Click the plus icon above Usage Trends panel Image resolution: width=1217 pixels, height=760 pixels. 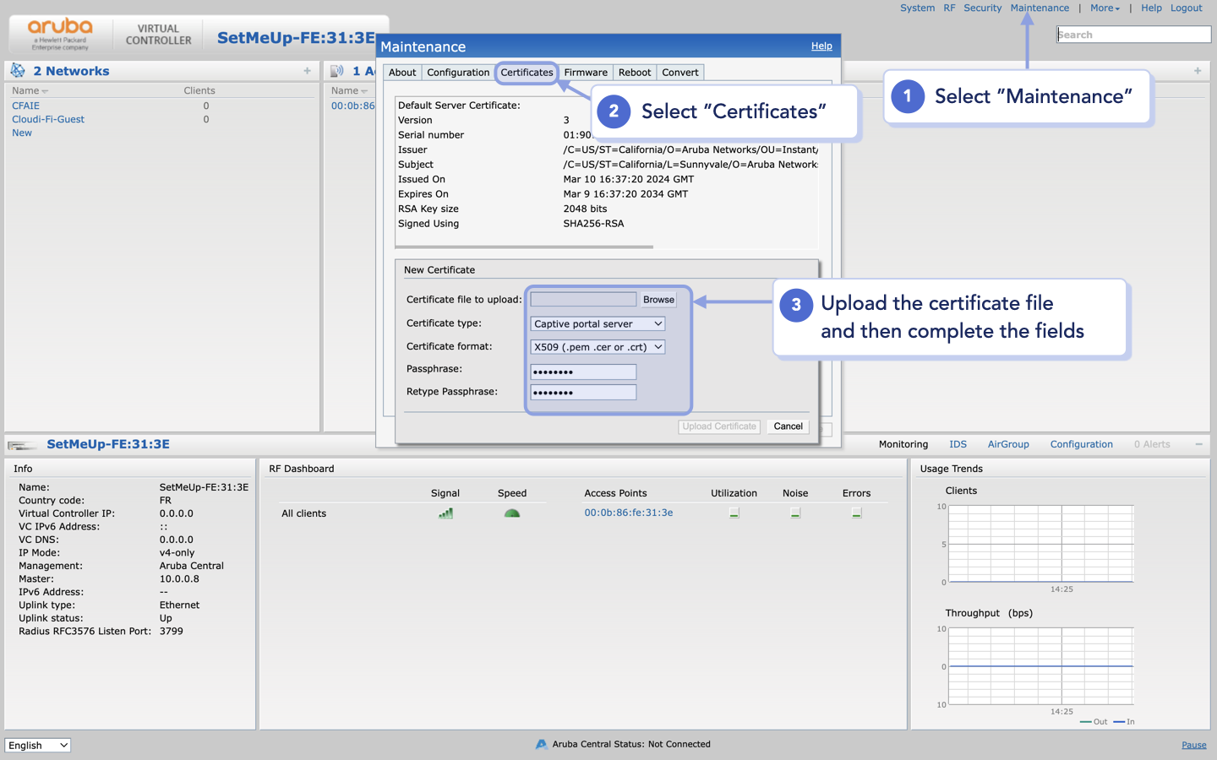[x=1197, y=71]
